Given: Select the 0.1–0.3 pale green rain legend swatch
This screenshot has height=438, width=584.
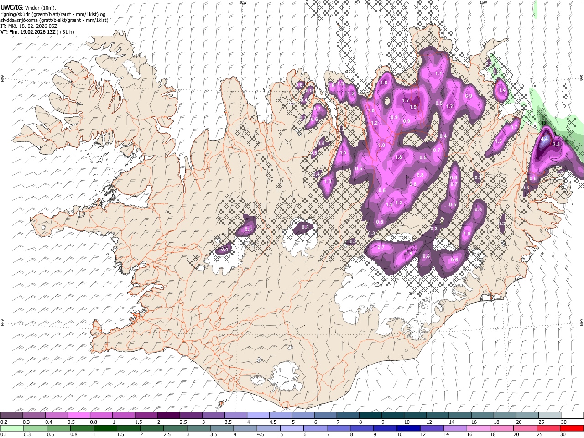Looking at the screenshot, I should pyautogui.click(x=12, y=428).
